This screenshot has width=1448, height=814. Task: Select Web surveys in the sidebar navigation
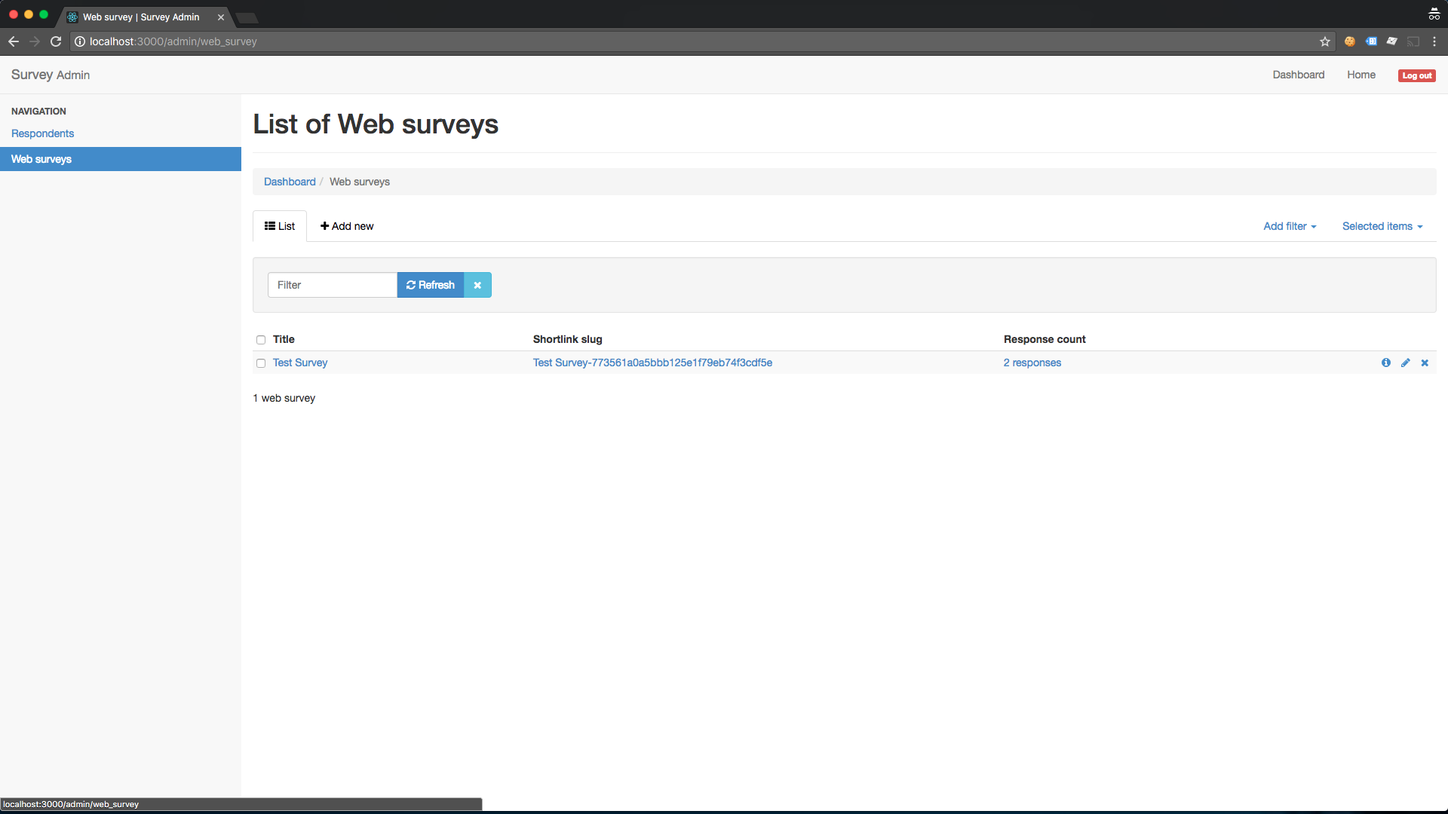pyautogui.click(x=121, y=159)
